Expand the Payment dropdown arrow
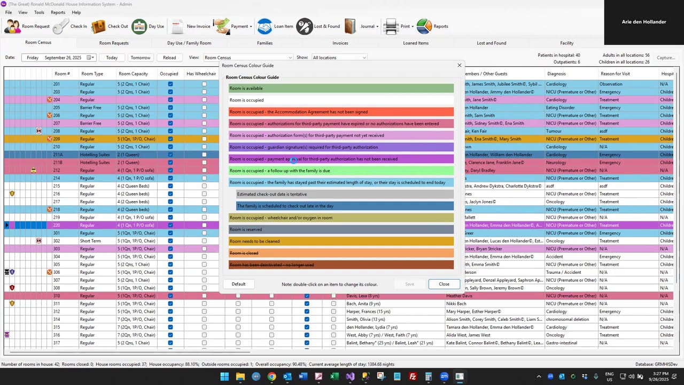684x385 pixels. [251, 26]
